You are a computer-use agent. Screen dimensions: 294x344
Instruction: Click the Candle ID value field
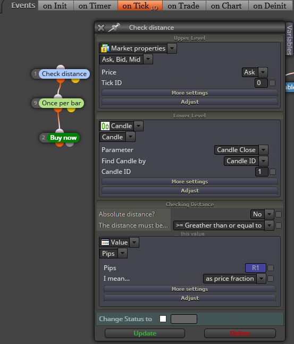tap(262, 172)
